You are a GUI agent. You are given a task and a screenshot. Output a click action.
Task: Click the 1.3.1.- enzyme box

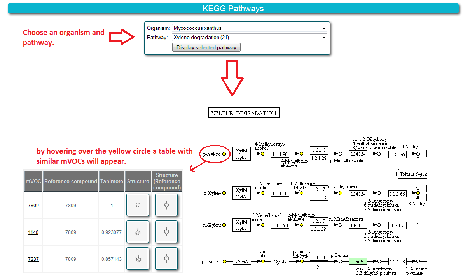[x=397, y=225]
